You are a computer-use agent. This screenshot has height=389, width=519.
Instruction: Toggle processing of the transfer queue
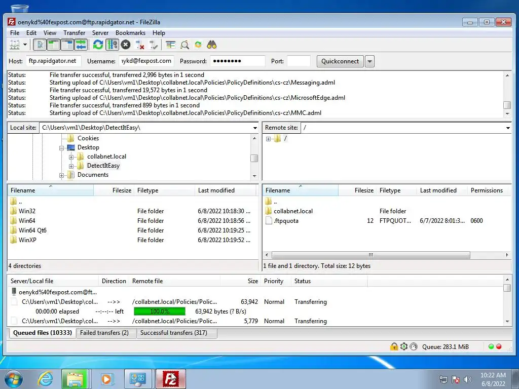coord(112,45)
